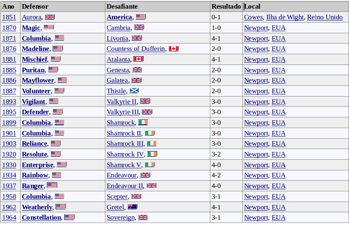Open the Reino Unido link
The height and width of the screenshot is (225, 349).
[325, 17]
